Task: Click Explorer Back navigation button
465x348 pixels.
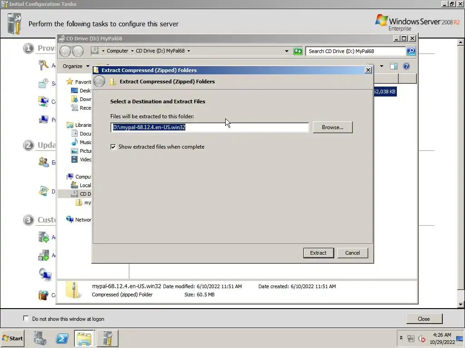Action: pyautogui.click(x=65, y=51)
